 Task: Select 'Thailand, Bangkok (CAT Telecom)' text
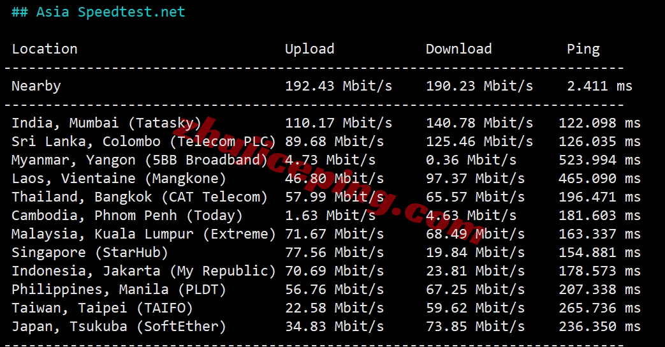pyautogui.click(x=140, y=197)
